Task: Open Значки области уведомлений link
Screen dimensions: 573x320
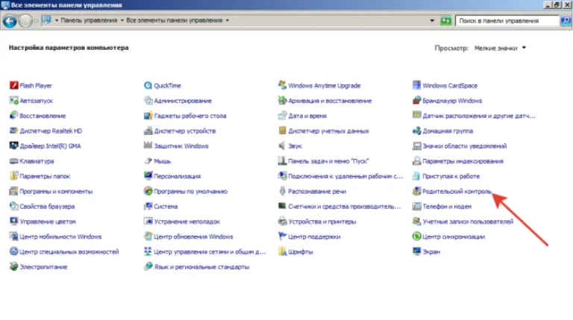Action: [x=465, y=145]
